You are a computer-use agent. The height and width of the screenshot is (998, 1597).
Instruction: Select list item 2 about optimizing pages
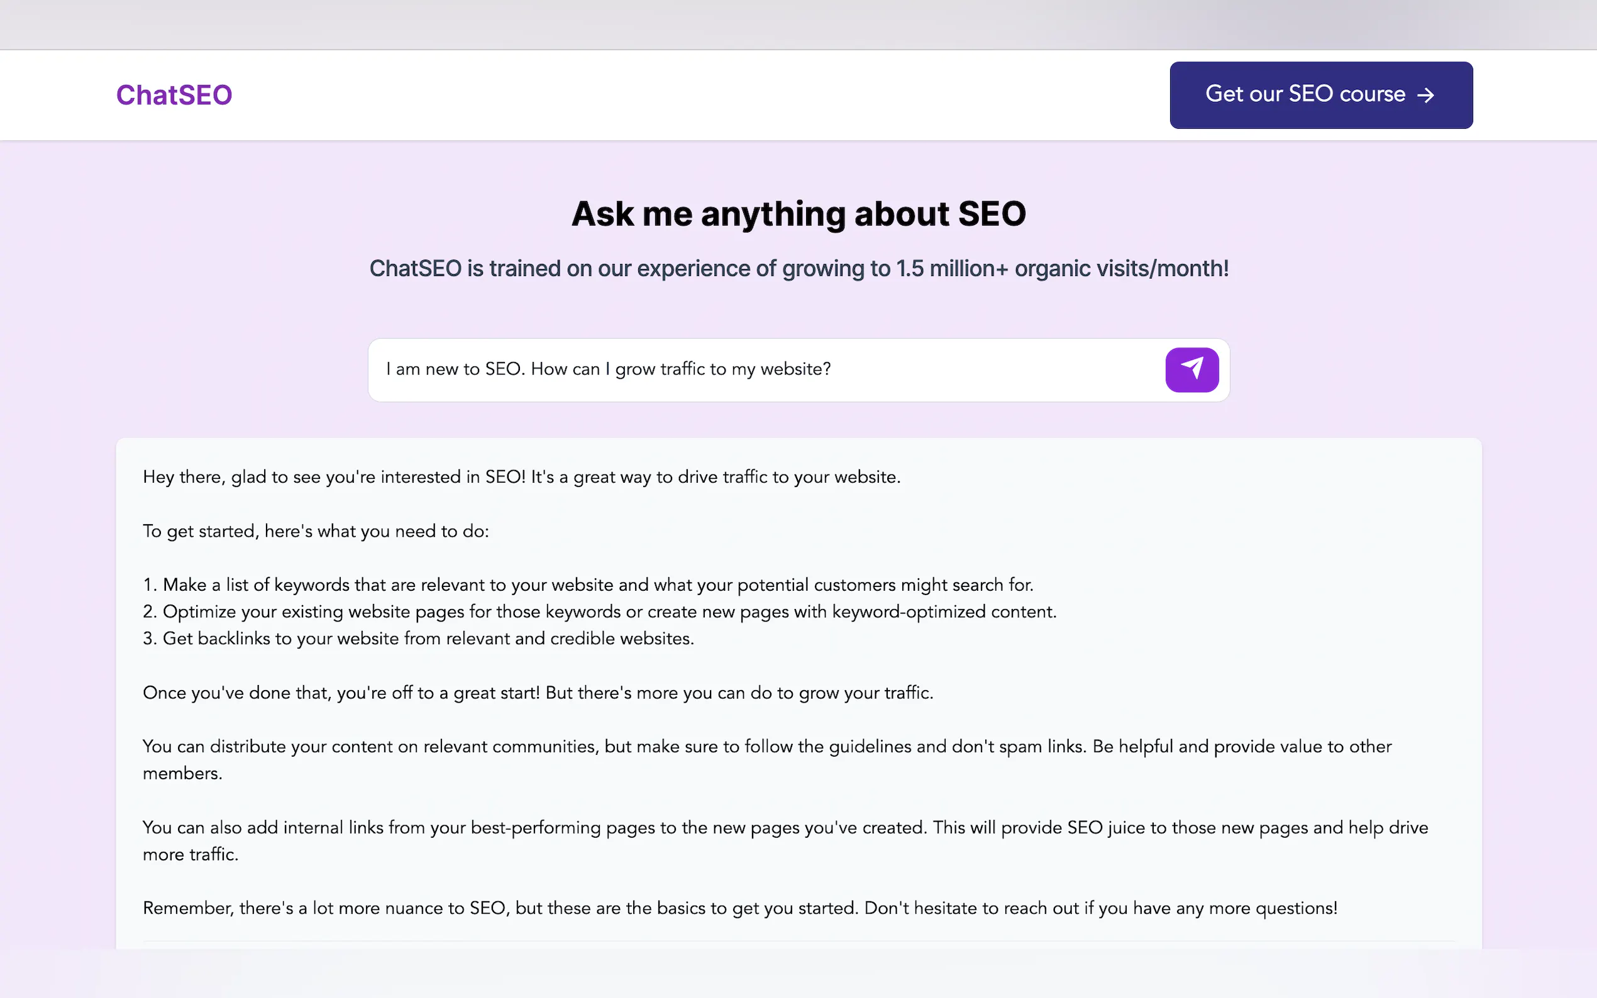599,612
